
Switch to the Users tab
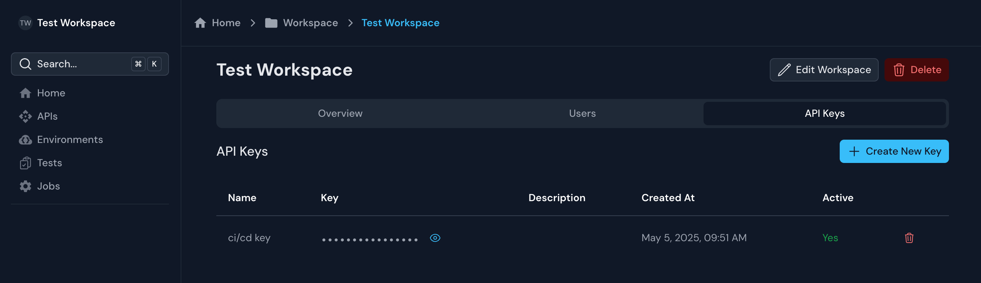582,113
